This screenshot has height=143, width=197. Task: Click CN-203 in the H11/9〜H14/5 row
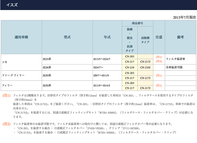(130, 83)
